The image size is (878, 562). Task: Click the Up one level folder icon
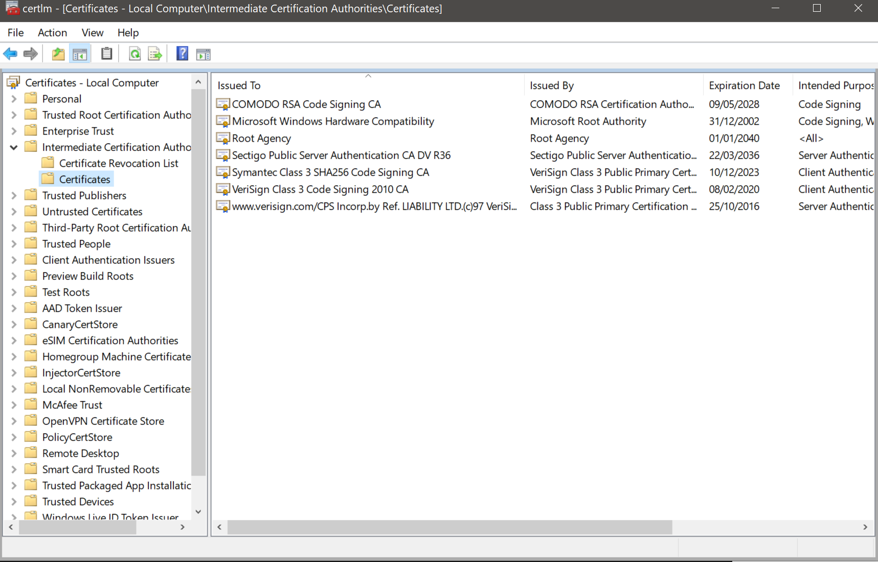coord(58,54)
